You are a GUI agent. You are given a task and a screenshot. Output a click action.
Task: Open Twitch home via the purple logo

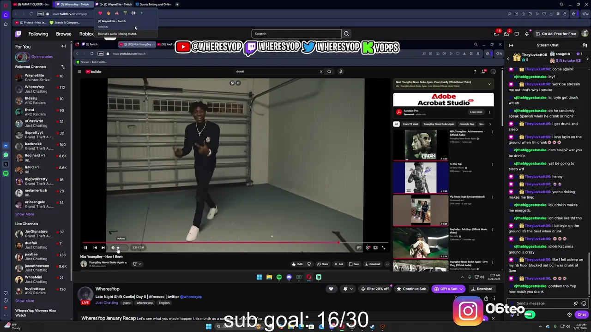point(18,34)
